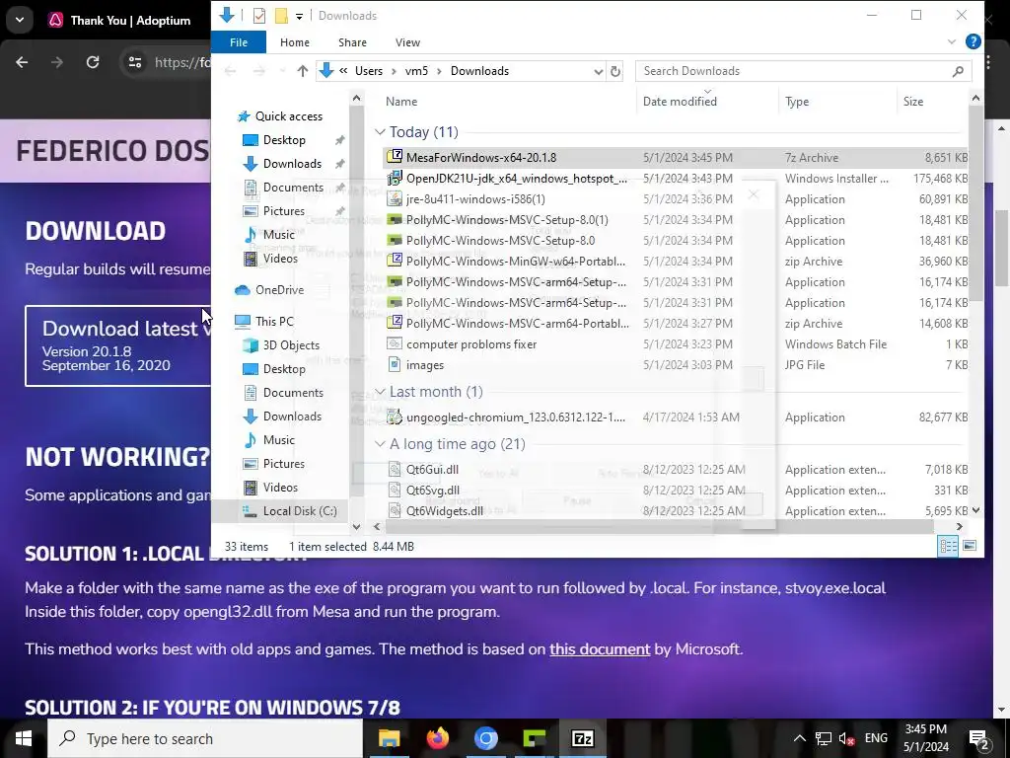Sort files by Name column header
The height and width of the screenshot is (758, 1010).
pos(401,102)
